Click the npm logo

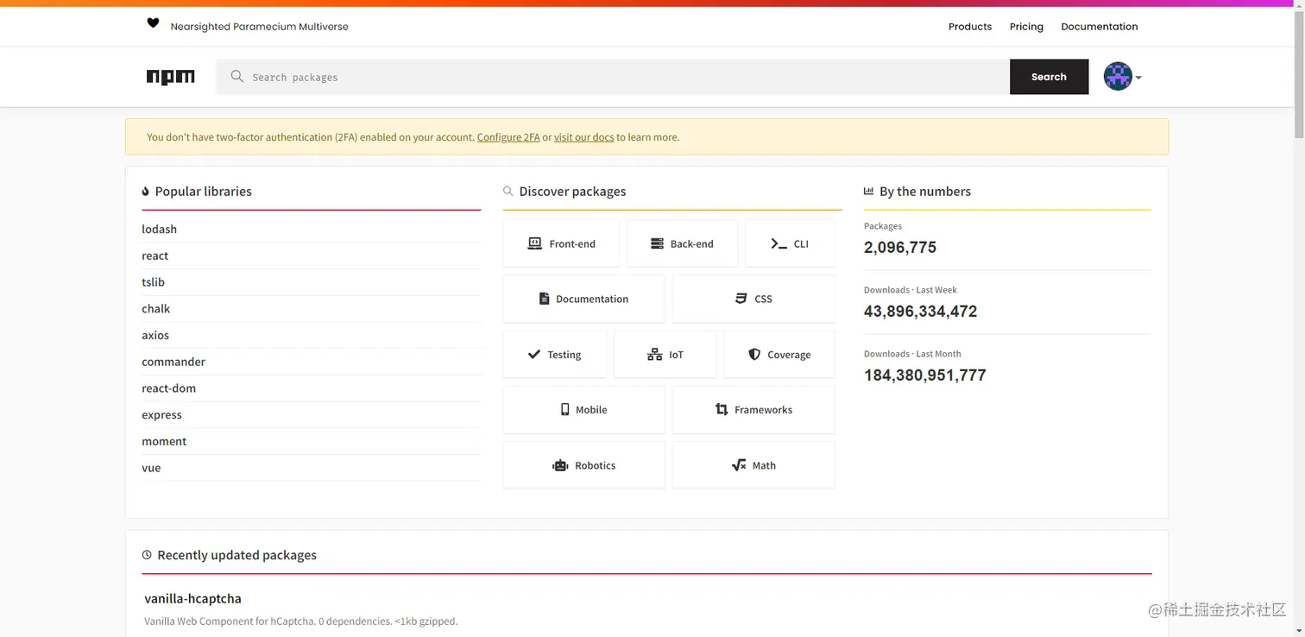pyautogui.click(x=171, y=77)
